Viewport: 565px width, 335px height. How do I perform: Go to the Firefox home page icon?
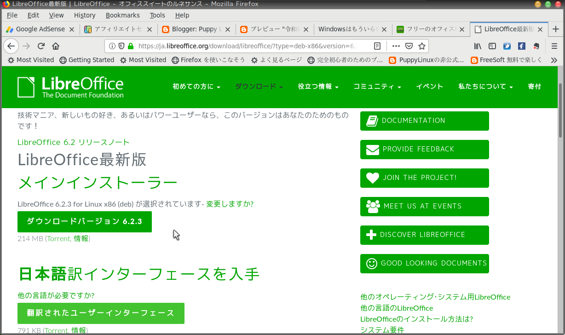click(x=56, y=46)
